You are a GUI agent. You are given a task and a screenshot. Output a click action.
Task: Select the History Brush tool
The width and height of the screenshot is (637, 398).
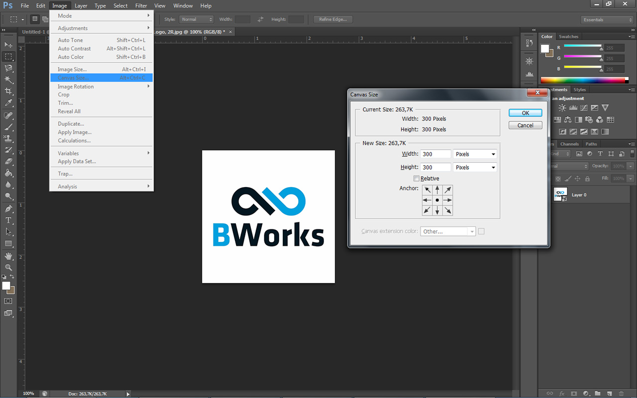coord(8,150)
